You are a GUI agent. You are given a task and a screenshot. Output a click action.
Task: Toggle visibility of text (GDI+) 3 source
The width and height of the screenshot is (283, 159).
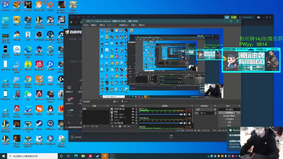[x=133, y=117]
